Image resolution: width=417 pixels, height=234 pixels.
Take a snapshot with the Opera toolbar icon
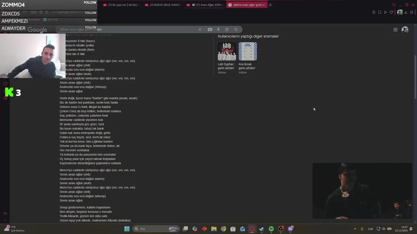pyautogui.click(x=380, y=12)
